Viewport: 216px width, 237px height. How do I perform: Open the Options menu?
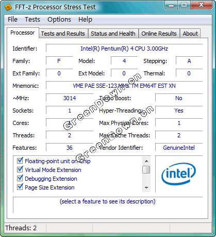coord(59,19)
